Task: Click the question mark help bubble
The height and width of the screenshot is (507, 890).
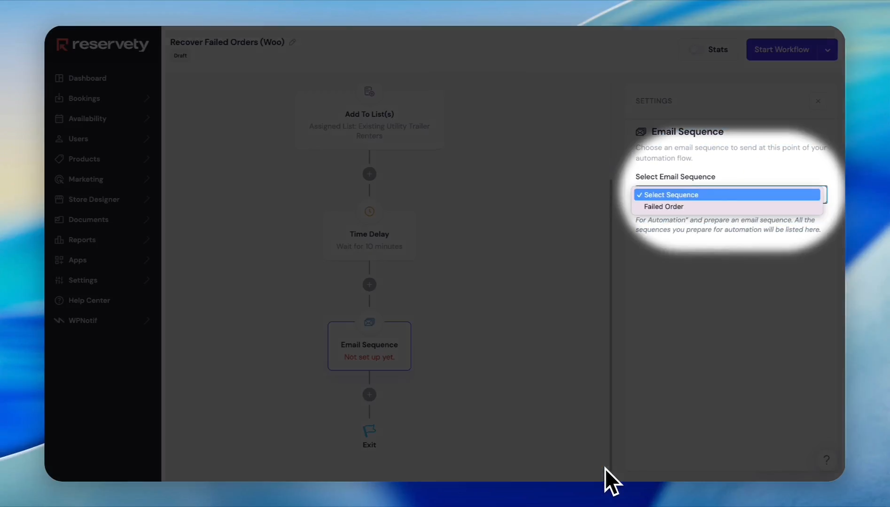Action: coord(827,460)
